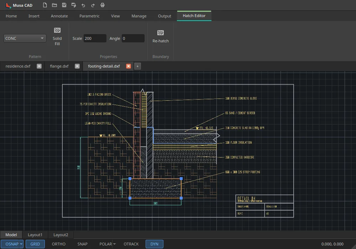
Task: Save the drawing with the floppy icon
Action: click(x=64, y=5)
